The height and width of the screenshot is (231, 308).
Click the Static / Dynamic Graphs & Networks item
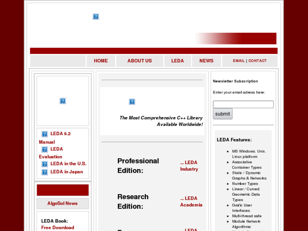249,175
